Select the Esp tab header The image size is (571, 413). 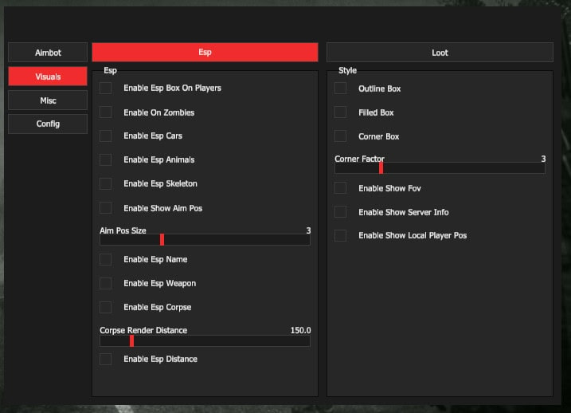click(205, 53)
